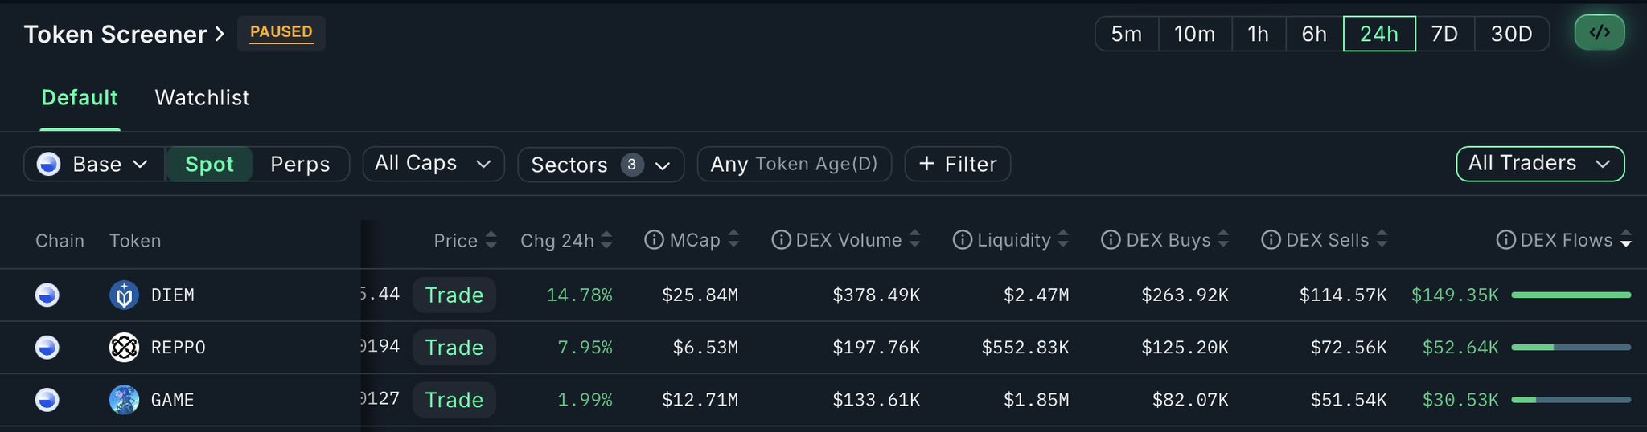This screenshot has height=432, width=1647.
Task: Click the DEX Volume info icon
Action: (x=780, y=240)
